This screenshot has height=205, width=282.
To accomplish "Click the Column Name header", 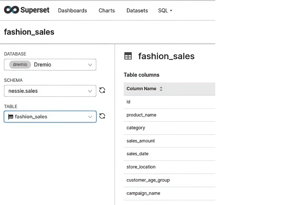I will pyautogui.click(x=169, y=89).
